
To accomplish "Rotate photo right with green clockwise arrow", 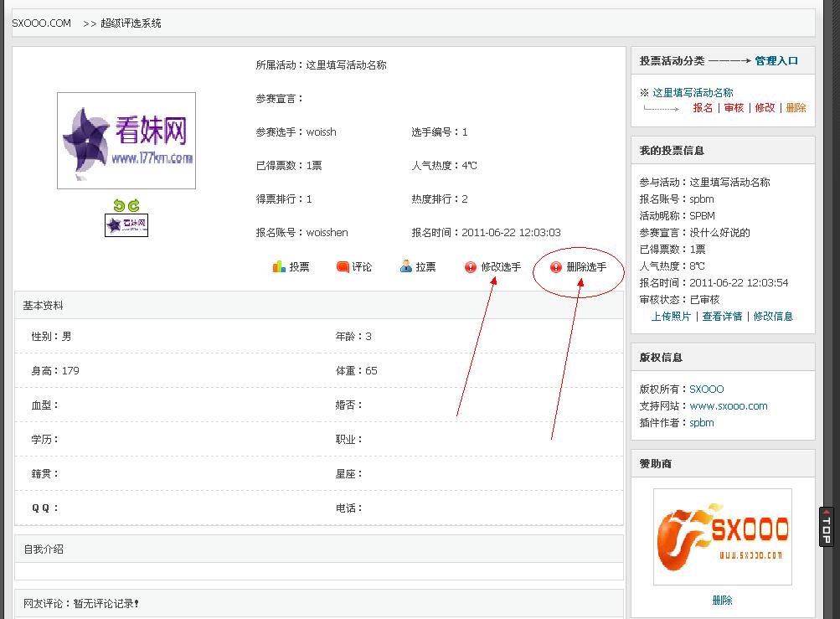I will (133, 205).
